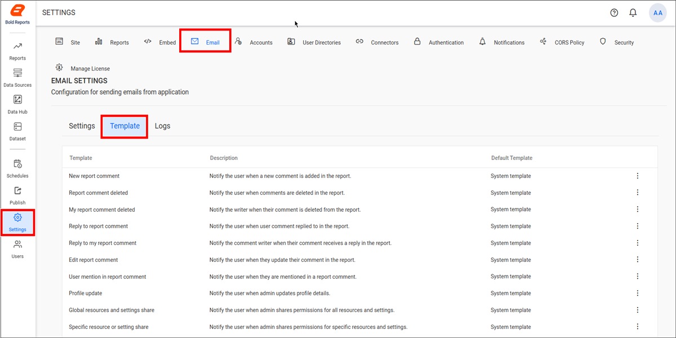Open options for Global resources and settings share
The width and height of the screenshot is (676, 338).
pos(638,310)
